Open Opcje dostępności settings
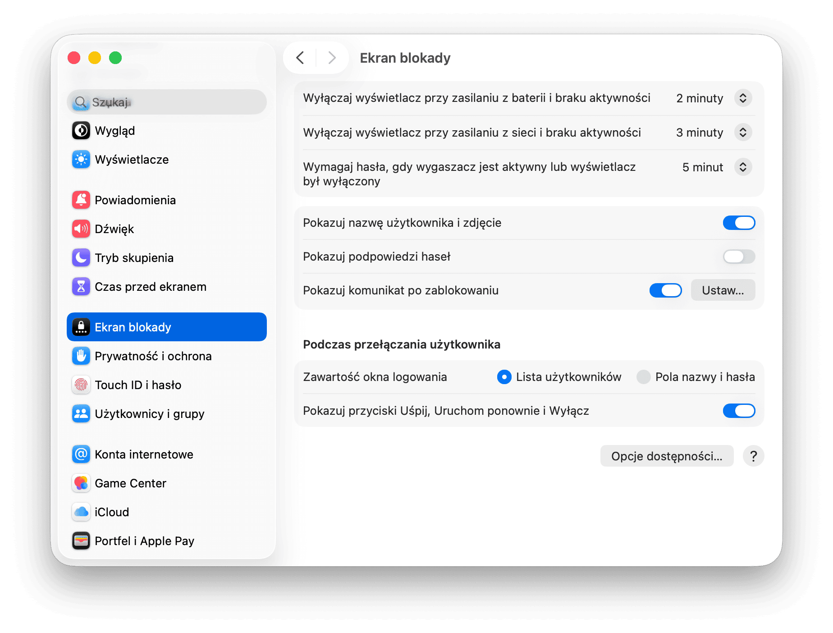Image resolution: width=833 pixels, height=633 pixels. click(667, 456)
